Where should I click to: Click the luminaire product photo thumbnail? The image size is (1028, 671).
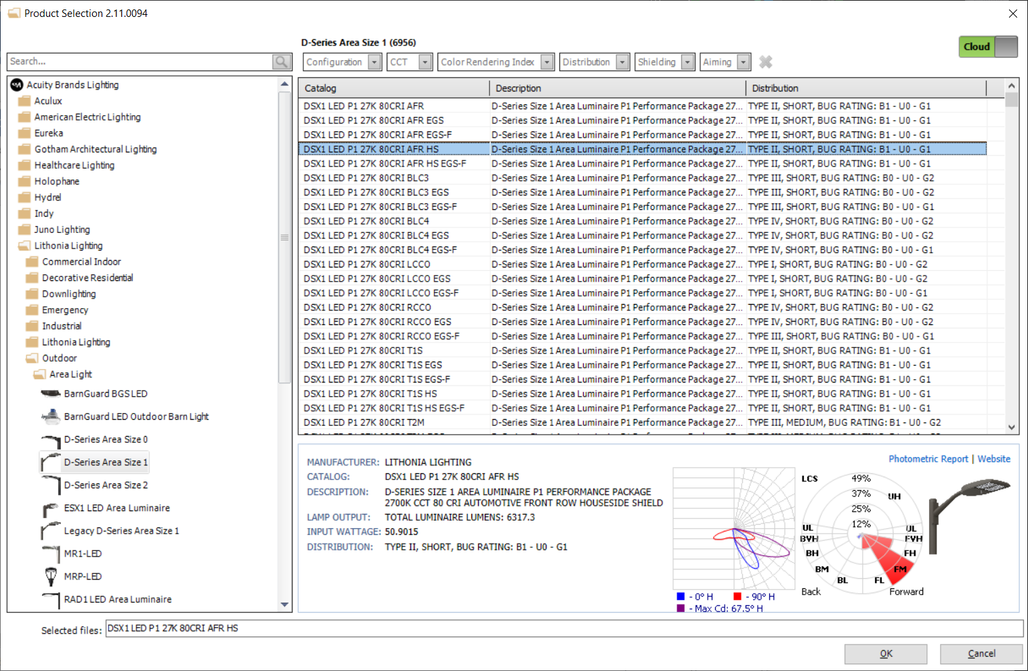[x=970, y=517]
